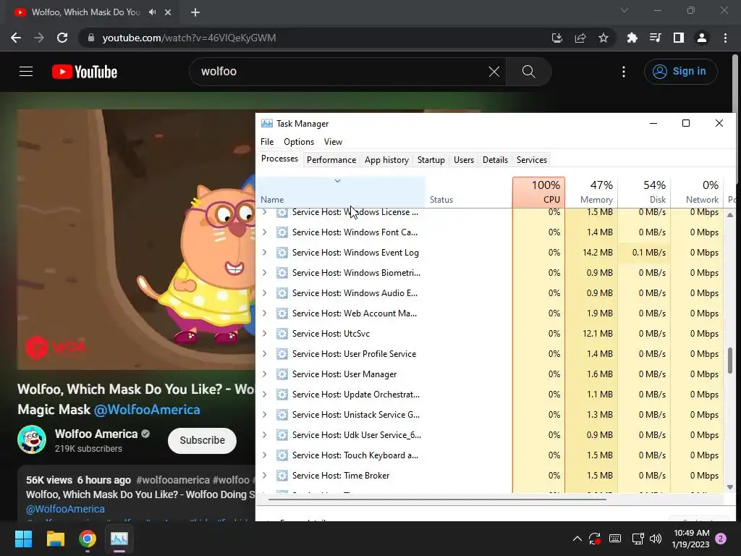Subscribe to Wolfoo America
The width and height of the screenshot is (741, 556).
(x=203, y=440)
